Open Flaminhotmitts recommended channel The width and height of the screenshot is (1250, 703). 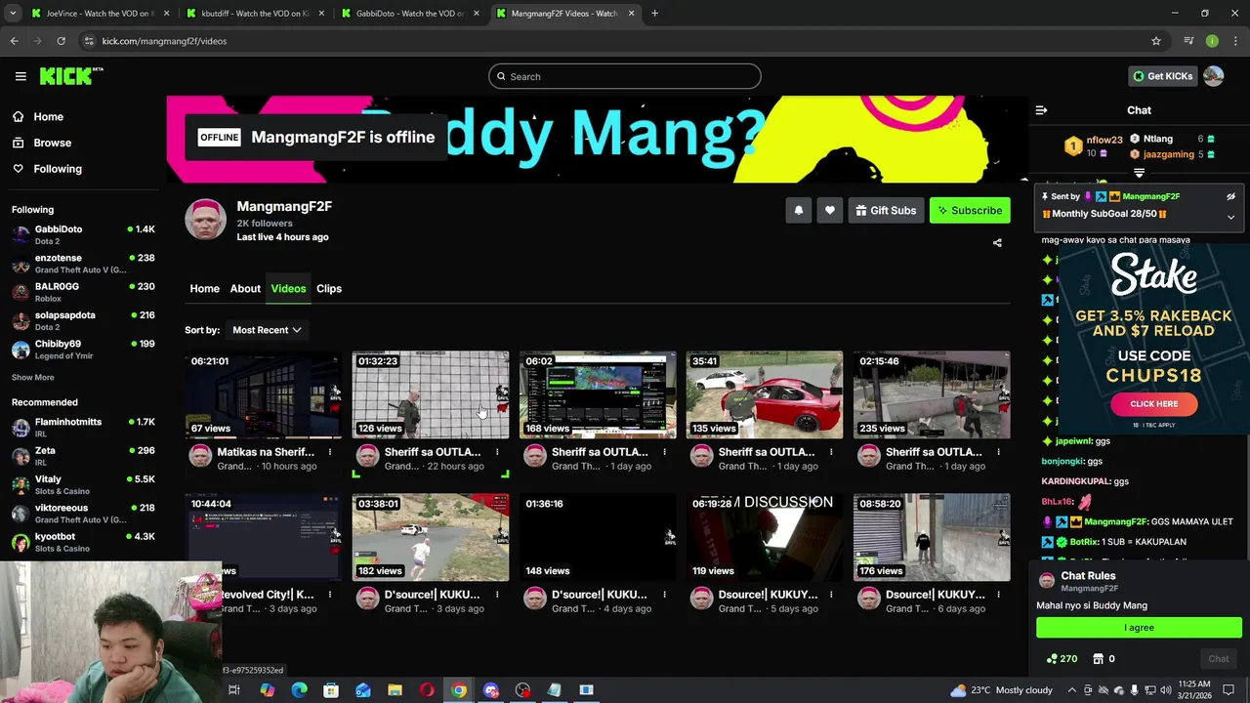(83, 428)
